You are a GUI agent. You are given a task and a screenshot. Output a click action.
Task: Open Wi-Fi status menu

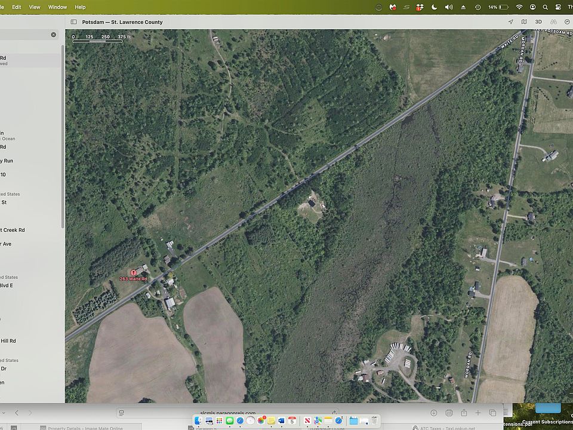[x=519, y=7]
